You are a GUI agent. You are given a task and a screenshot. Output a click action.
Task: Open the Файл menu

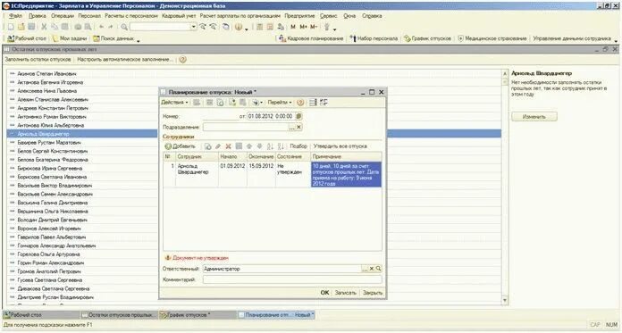(x=15, y=16)
